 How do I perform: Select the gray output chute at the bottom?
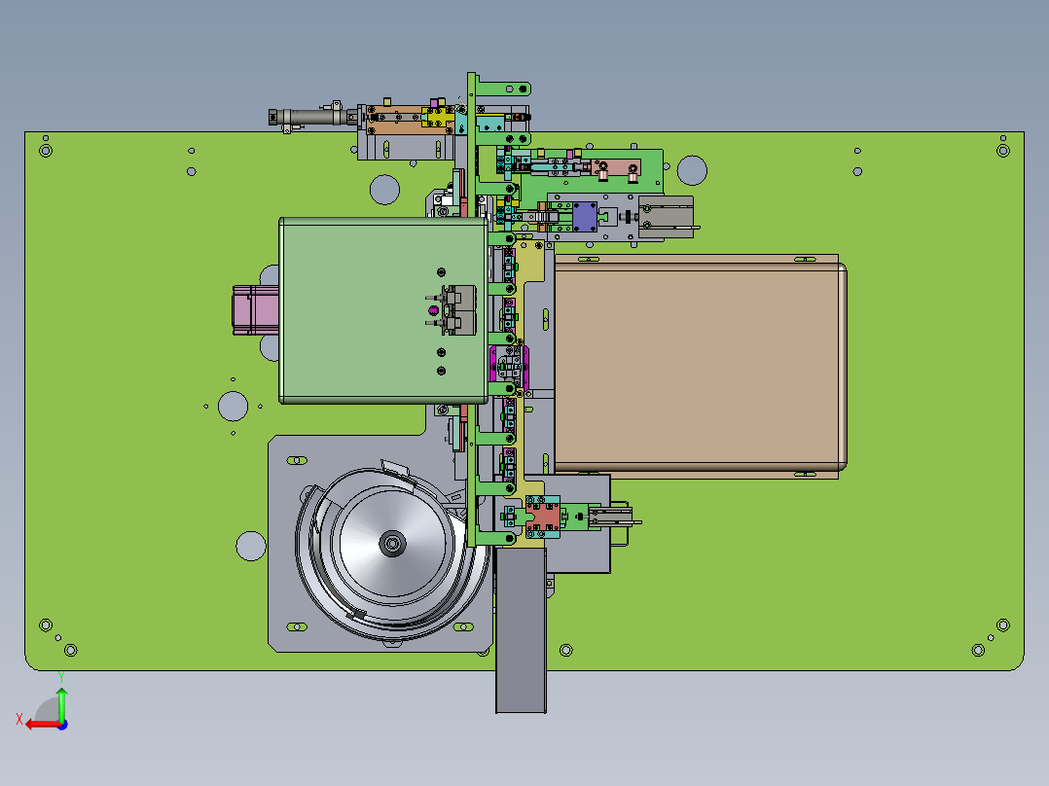(x=521, y=630)
